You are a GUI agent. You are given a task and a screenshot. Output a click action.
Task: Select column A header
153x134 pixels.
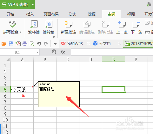(x=22, y=59)
